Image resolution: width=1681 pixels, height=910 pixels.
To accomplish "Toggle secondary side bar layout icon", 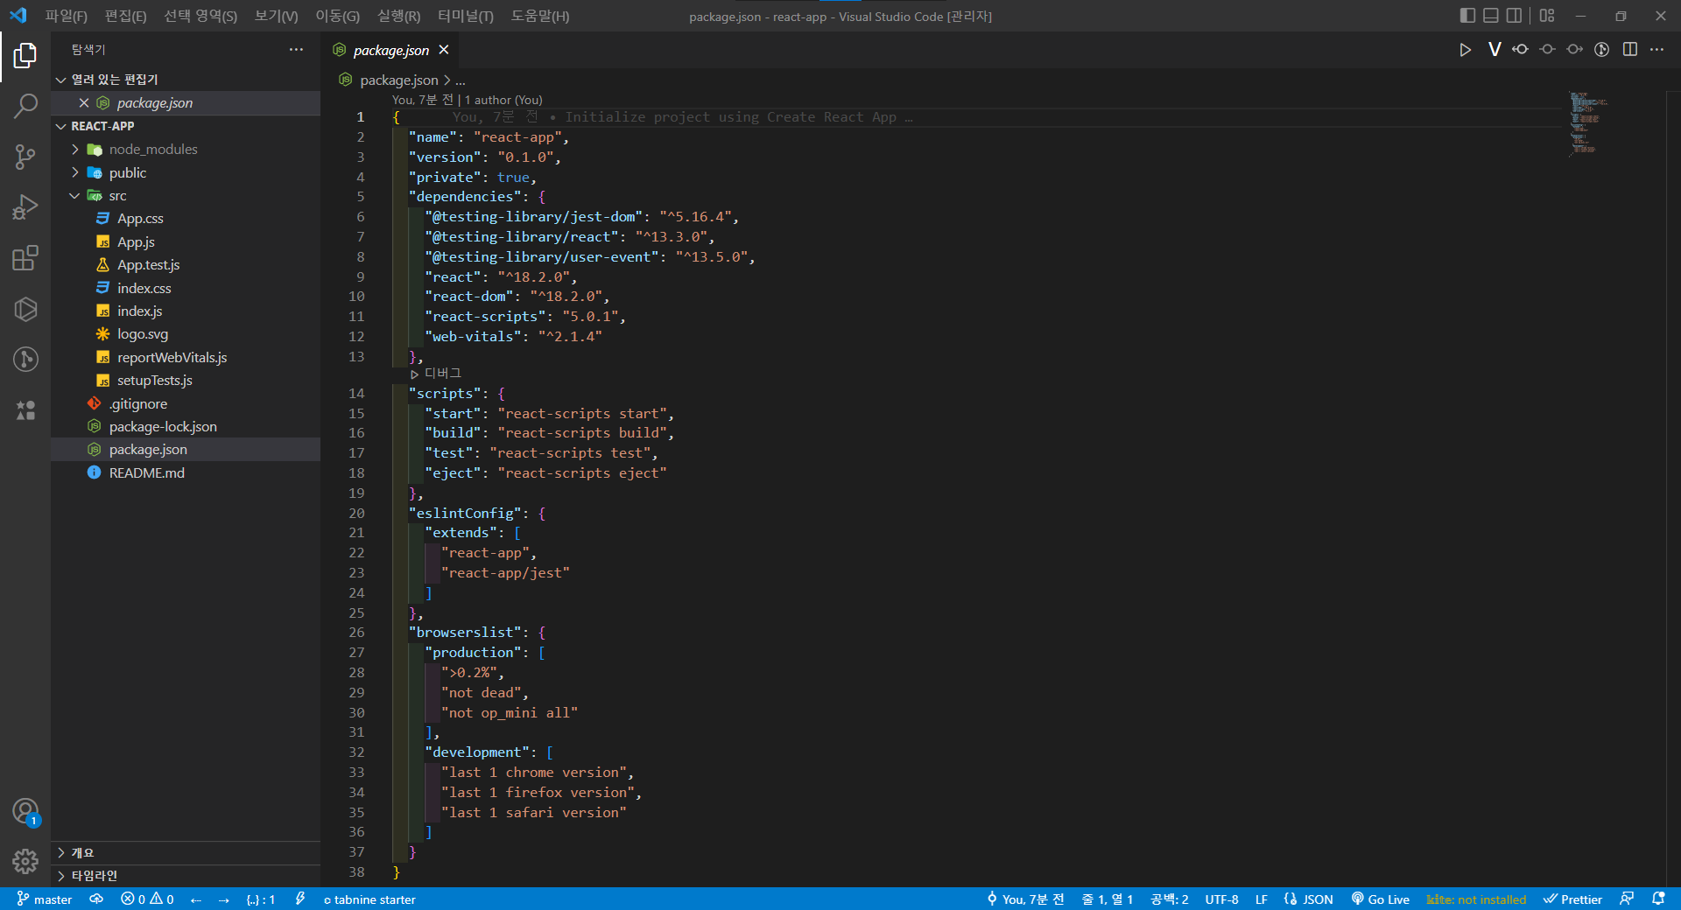I will (x=1514, y=16).
